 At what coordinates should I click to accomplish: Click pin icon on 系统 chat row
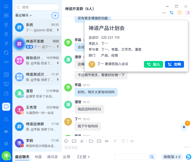[58, 30]
